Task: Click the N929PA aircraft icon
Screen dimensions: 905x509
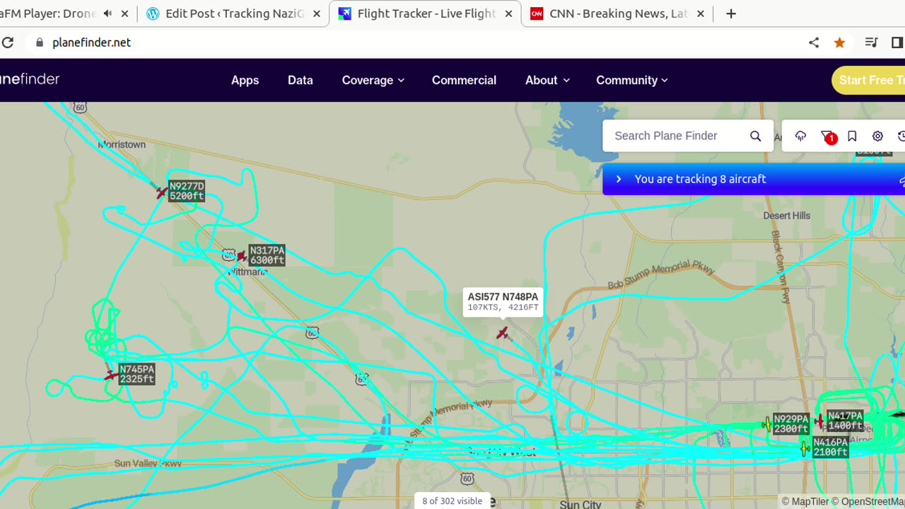Action: pos(767,423)
